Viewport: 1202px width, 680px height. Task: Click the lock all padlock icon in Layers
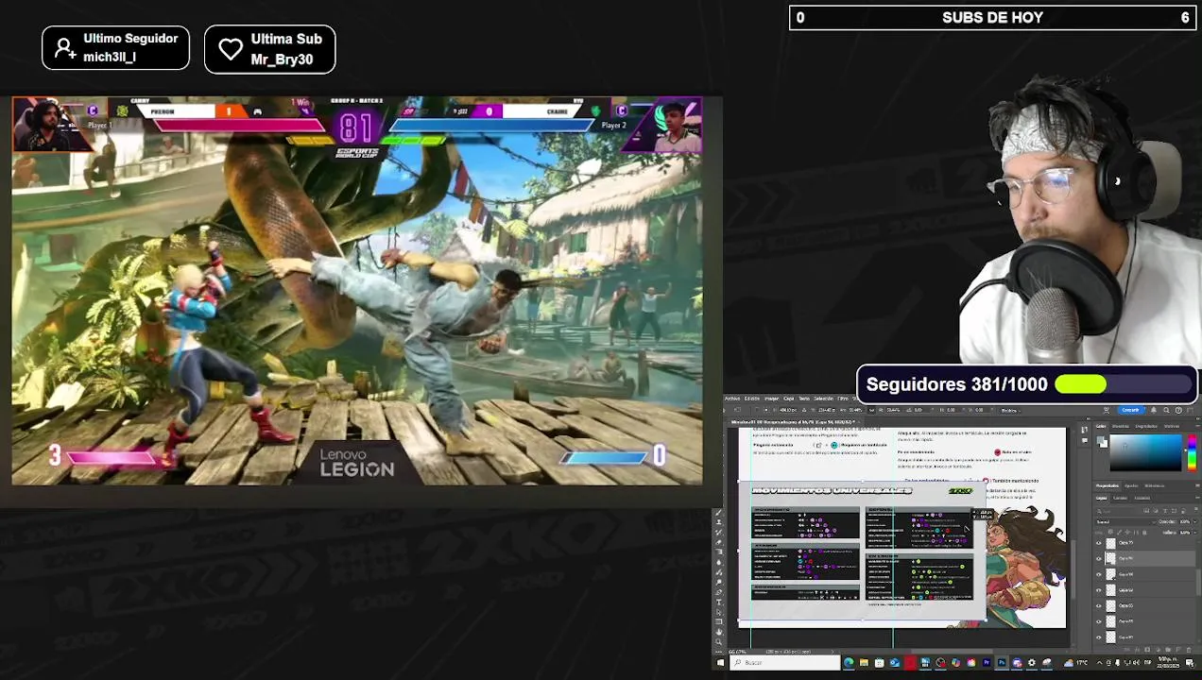click(x=1144, y=533)
